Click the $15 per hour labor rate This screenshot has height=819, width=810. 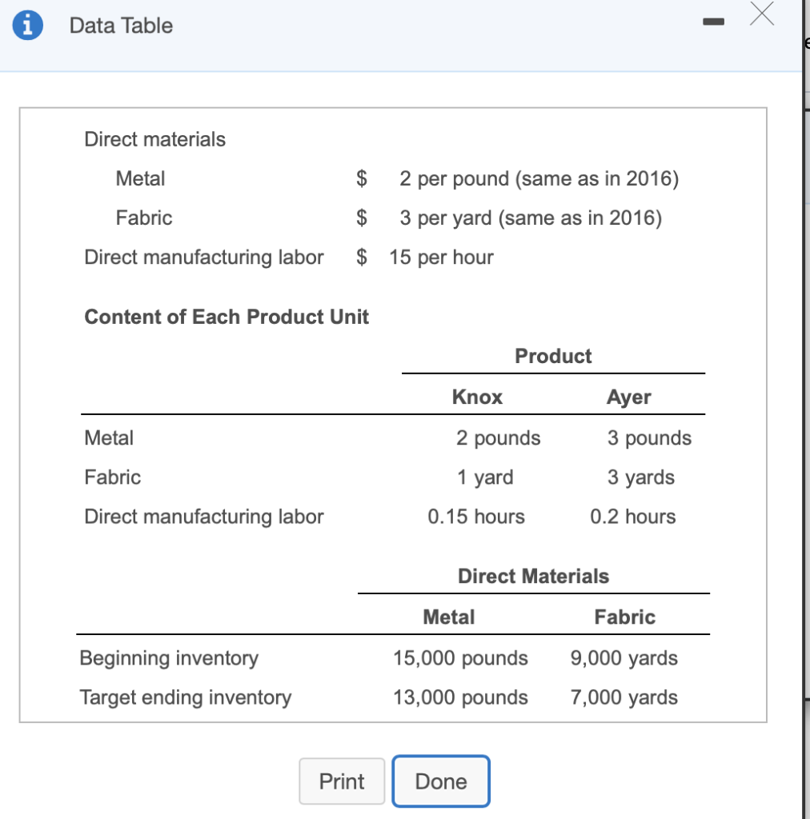(x=441, y=257)
